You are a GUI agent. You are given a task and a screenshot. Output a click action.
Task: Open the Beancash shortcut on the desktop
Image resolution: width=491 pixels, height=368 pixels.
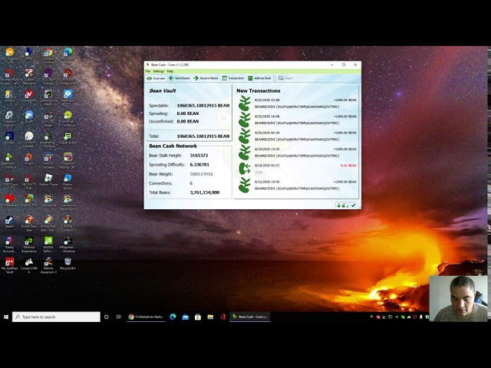point(9,161)
